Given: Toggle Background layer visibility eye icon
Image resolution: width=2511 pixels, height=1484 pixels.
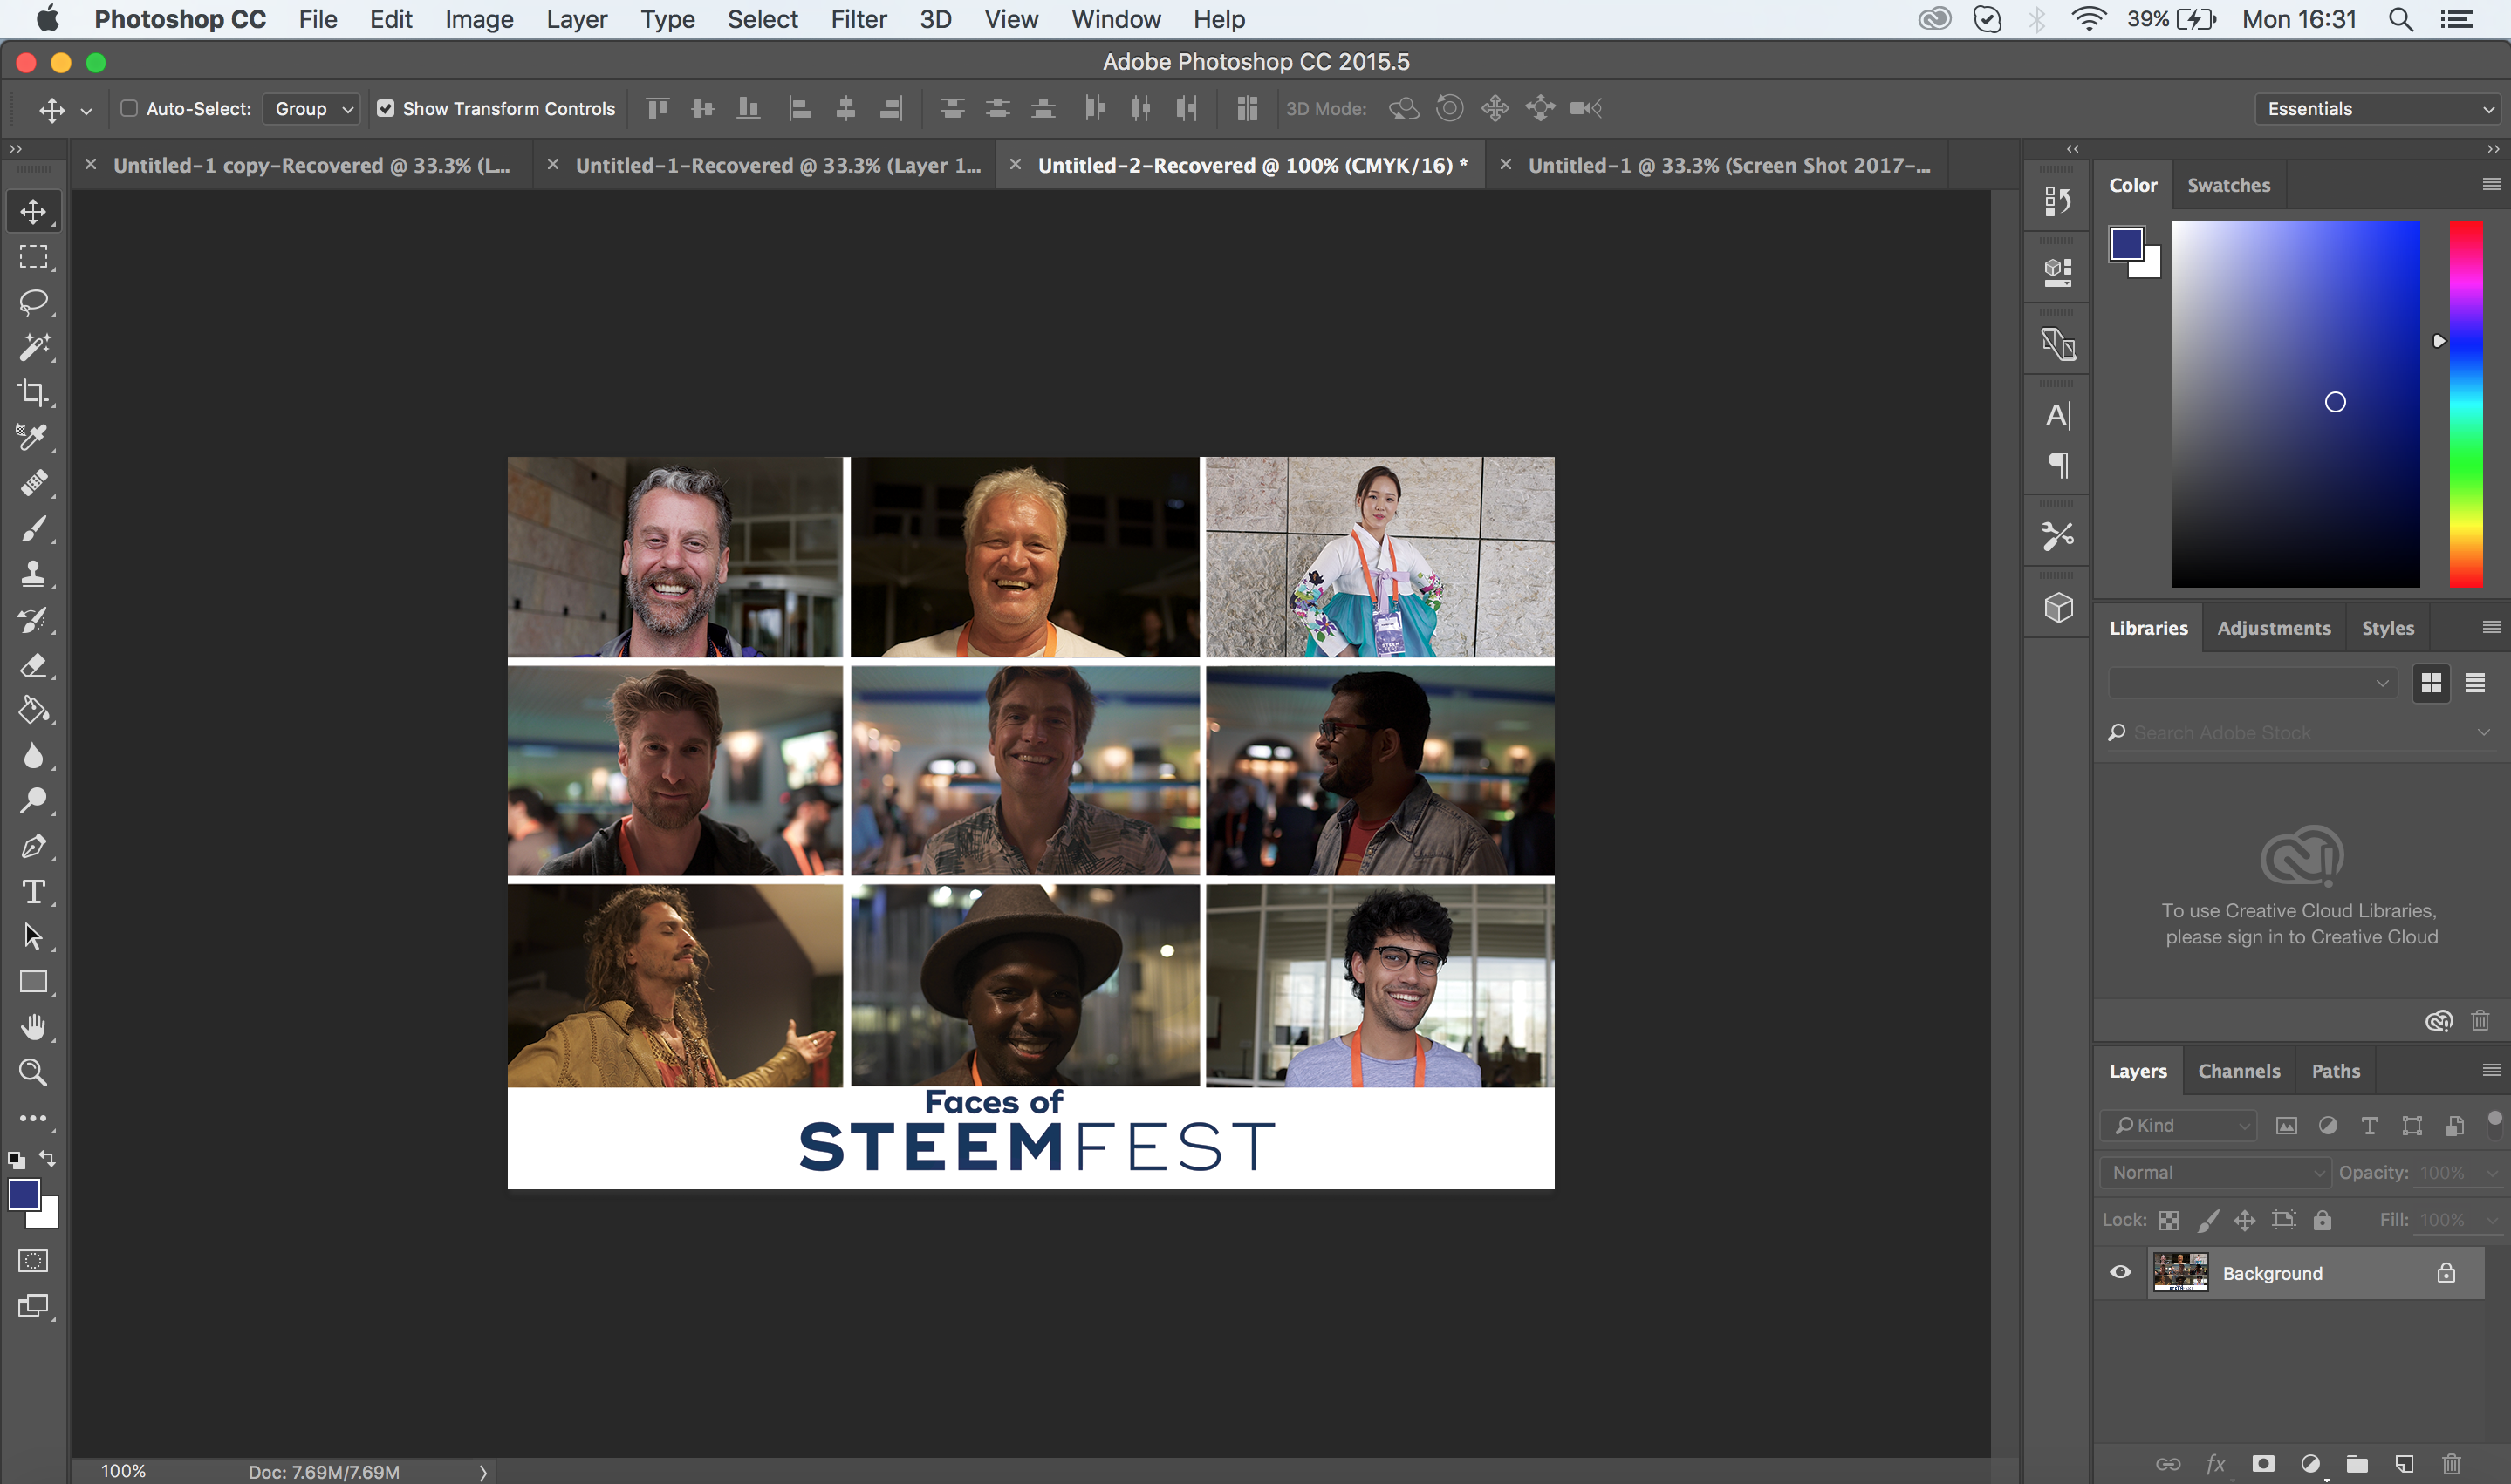Looking at the screenshot, I should (x=2118, y=1272).
